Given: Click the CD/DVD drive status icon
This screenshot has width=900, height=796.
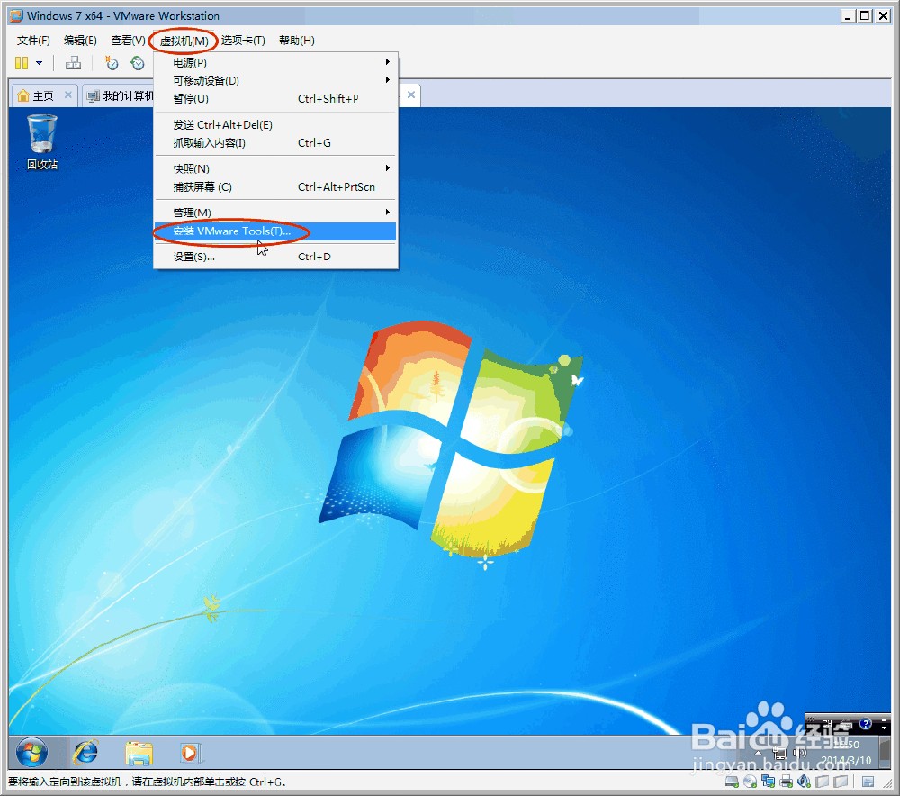Looking at the screenshot, I should coord(750,782).
